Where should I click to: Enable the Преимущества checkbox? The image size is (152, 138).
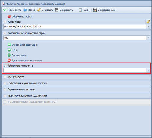[x=5, y=77]
